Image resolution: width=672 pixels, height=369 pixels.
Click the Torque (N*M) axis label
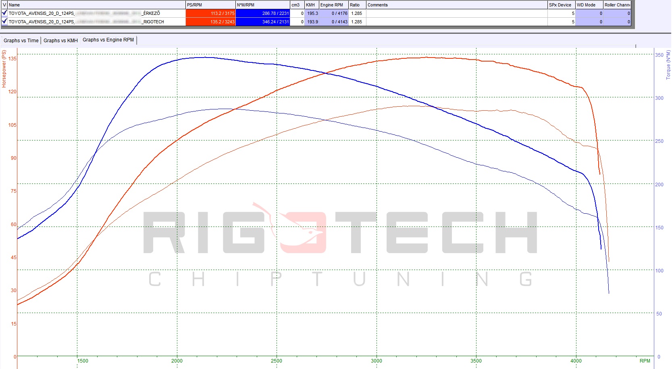coord(668,65)
